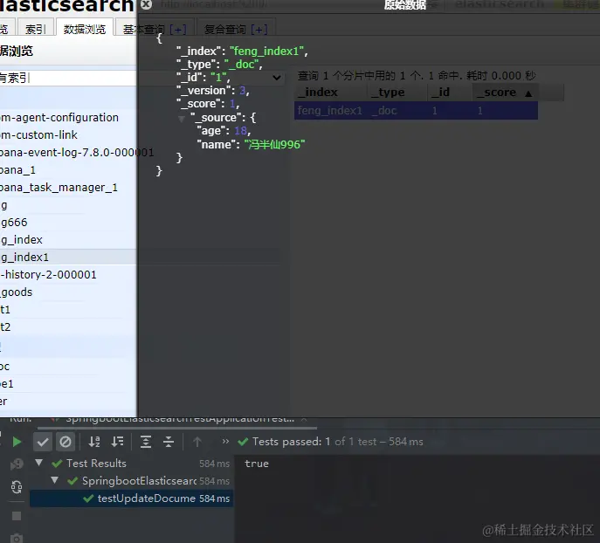Screen dimensions: 600x543
Task: Sort results by the _type column header
Action: 397,93
